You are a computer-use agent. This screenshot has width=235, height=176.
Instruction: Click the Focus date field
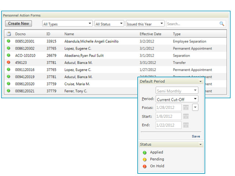click(169, 107)
